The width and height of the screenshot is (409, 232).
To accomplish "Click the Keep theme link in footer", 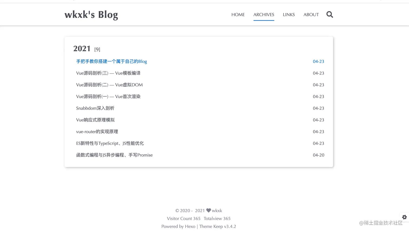I will tap(218, 226).
